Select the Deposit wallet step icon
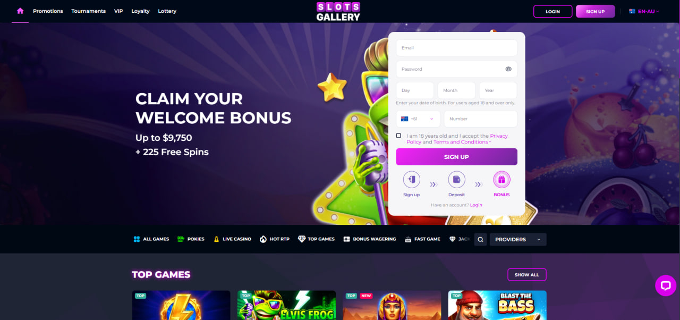The height and width of the screenshot is (320, 680). 456,180
